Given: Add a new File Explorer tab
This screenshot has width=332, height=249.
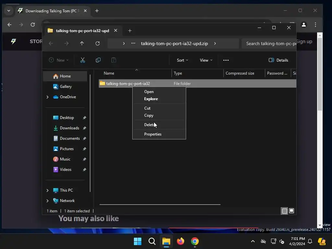Looking at the screenshot, I should pos(130,31).
